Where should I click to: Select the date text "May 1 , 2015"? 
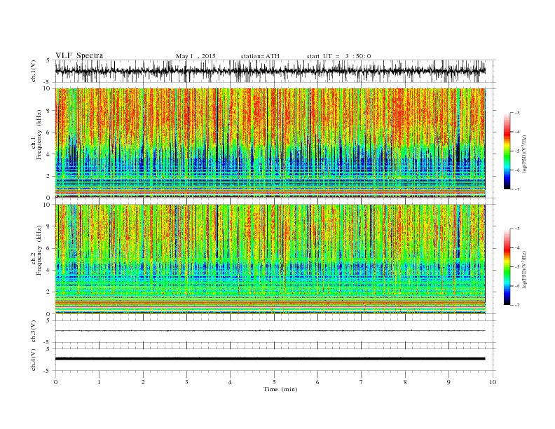(196, 56)
